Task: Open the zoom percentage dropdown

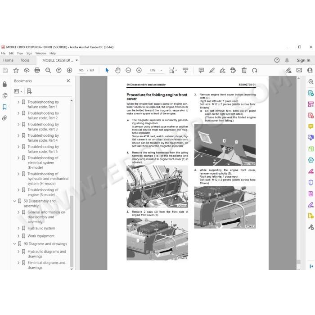Action: click(161, 70)
